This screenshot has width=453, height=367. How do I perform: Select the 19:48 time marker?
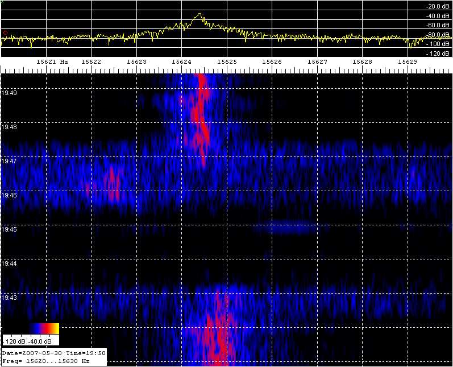pos(9,127)
